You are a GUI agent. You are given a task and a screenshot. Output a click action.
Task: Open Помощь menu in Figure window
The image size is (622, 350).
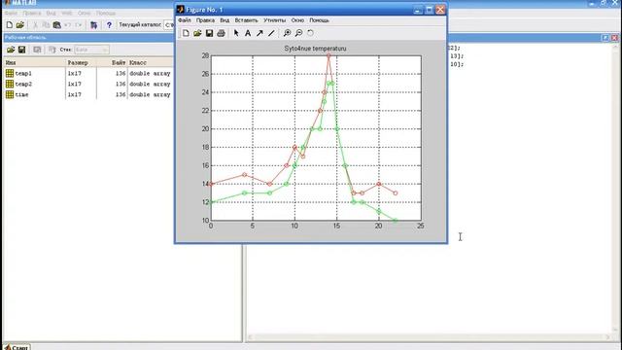[x=319, y=20]
